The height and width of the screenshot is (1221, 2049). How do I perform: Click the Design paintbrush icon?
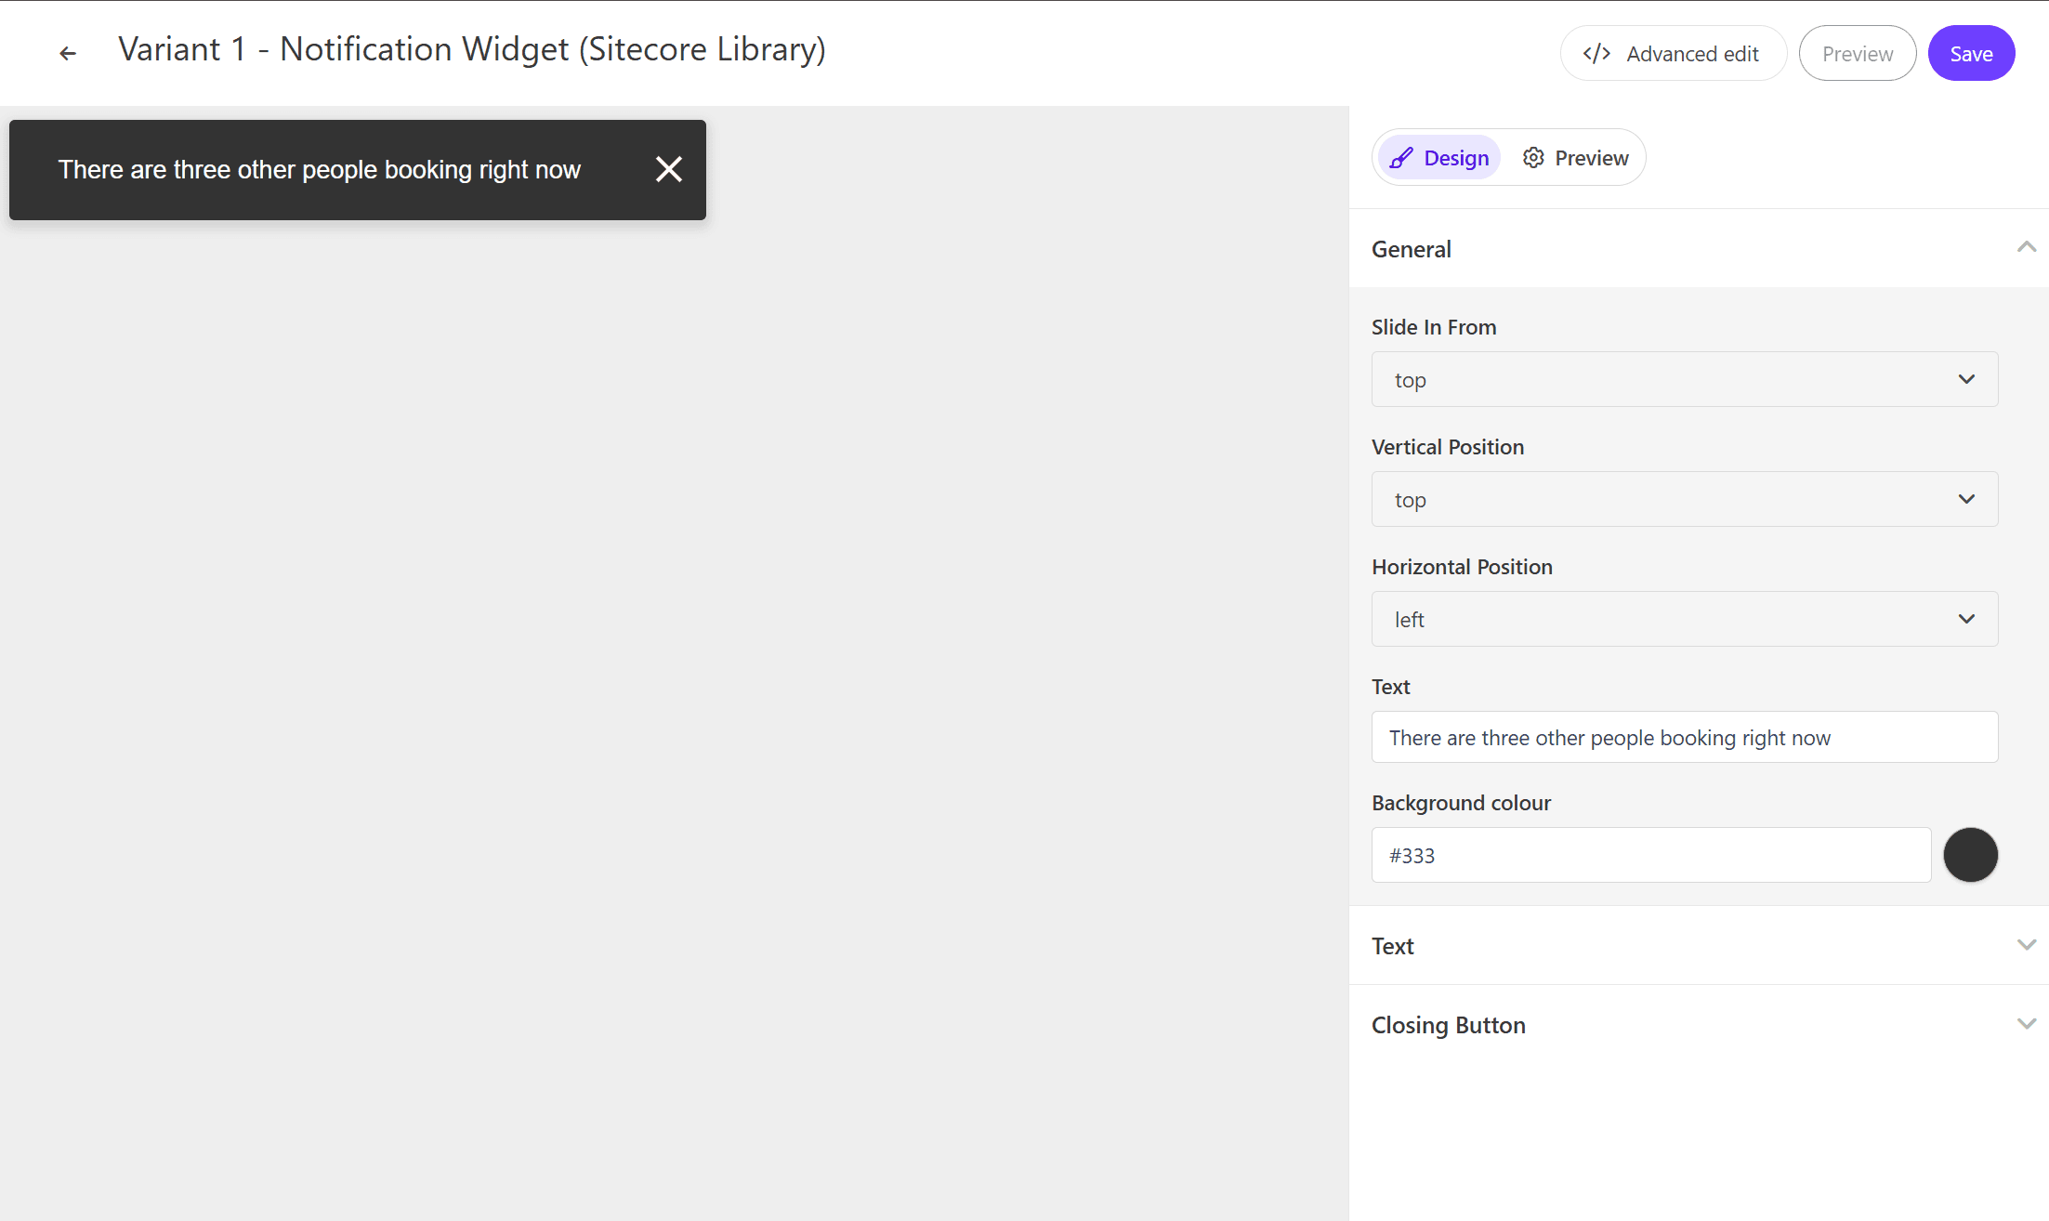(x=1401, y=158)
